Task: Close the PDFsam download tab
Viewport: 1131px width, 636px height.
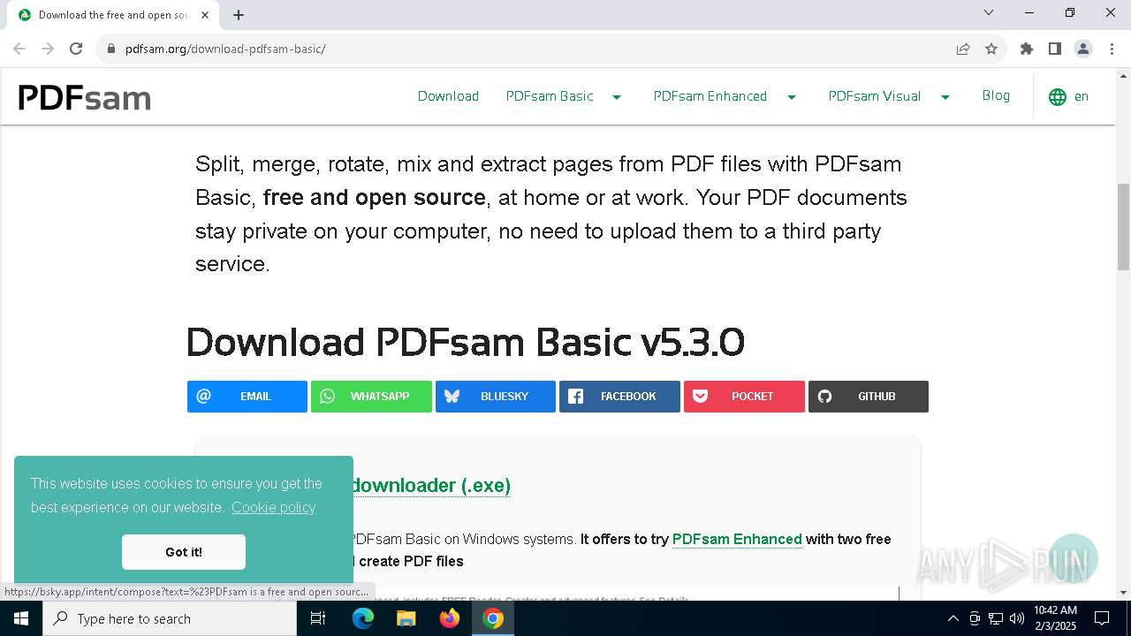Action: (206, 15)
